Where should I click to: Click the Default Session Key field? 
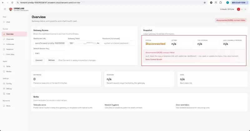click(50, 53)
